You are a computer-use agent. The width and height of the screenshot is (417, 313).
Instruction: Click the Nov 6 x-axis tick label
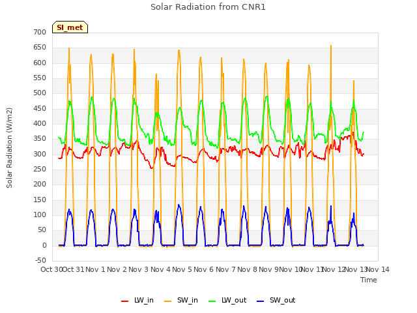pos(203,269)
